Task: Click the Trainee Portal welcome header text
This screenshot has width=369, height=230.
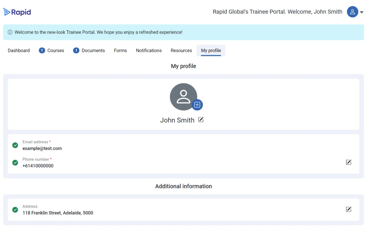Action: [277, 12]
